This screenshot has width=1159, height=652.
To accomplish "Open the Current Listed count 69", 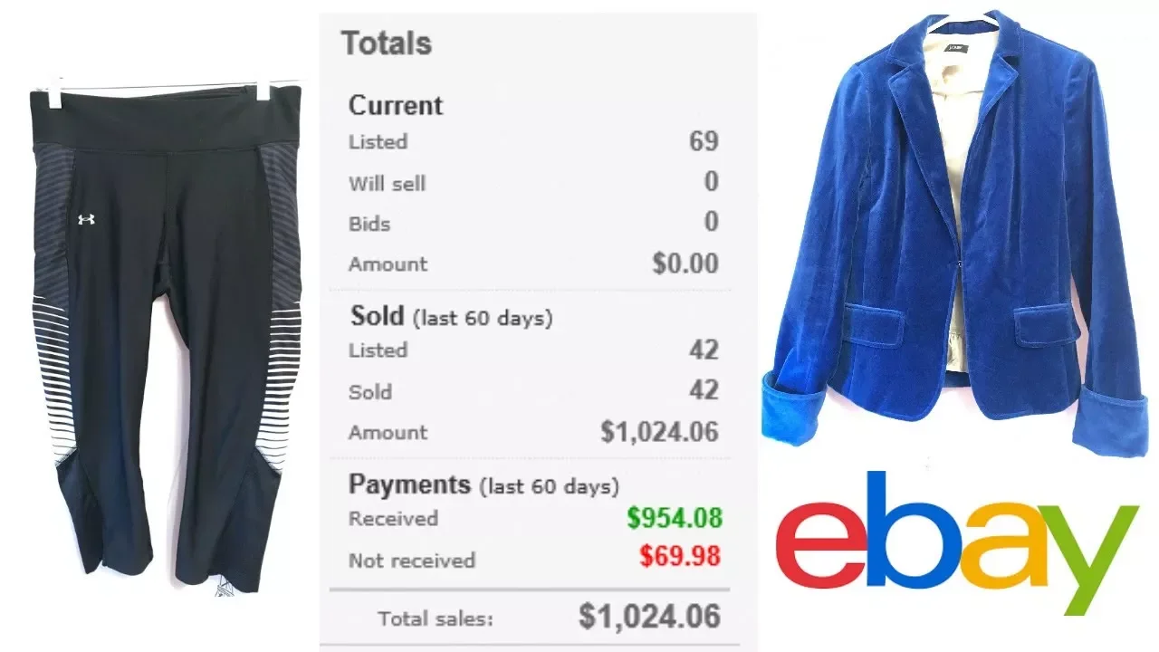I will pos(704,141).
